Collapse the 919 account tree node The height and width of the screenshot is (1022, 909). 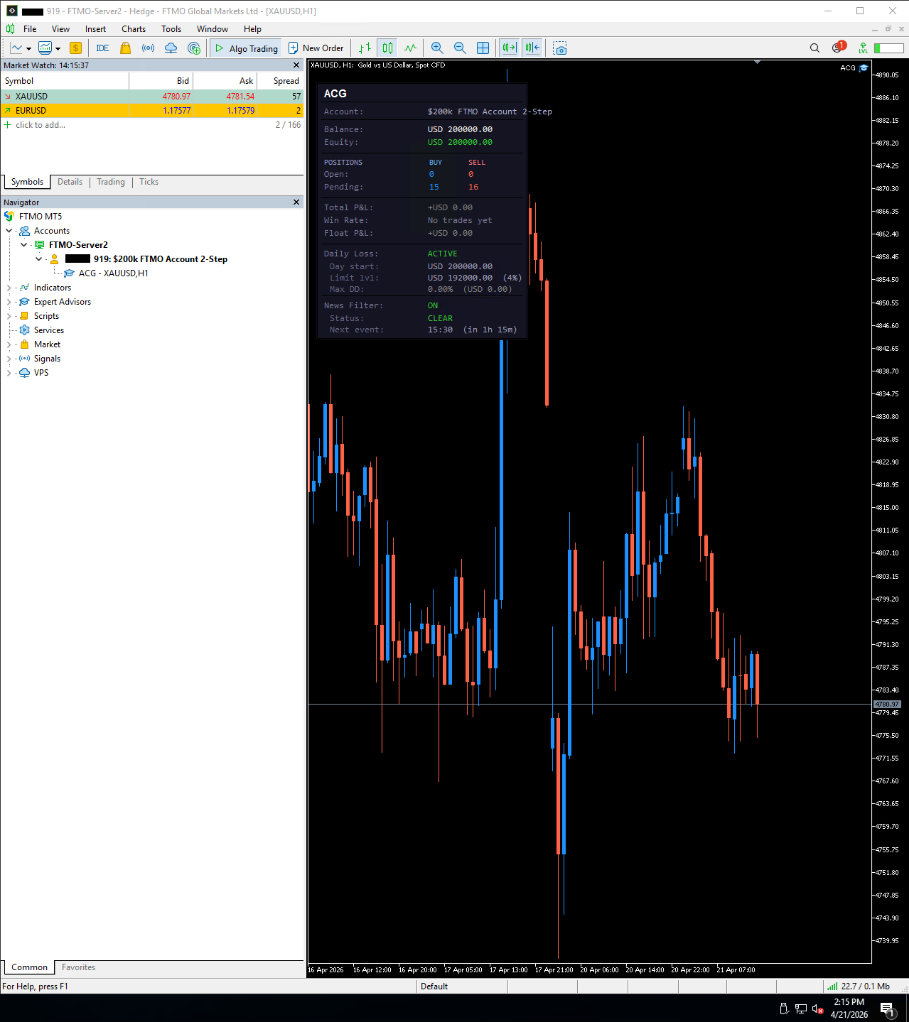tap(38, 259)
